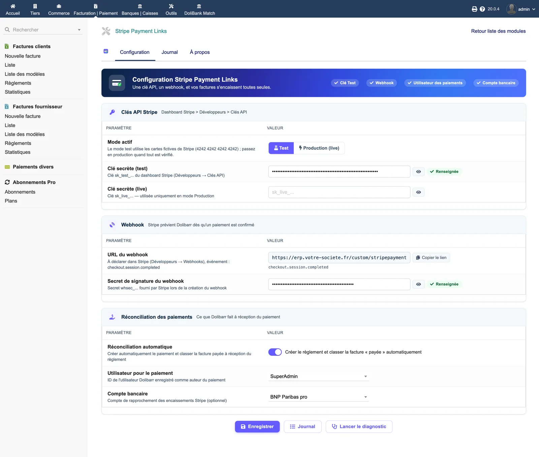Image resolution: width=539 pixels, height=457 pixels.
Task: Click the Factures fournisseur section icon
Action: [x=7, y=107]
